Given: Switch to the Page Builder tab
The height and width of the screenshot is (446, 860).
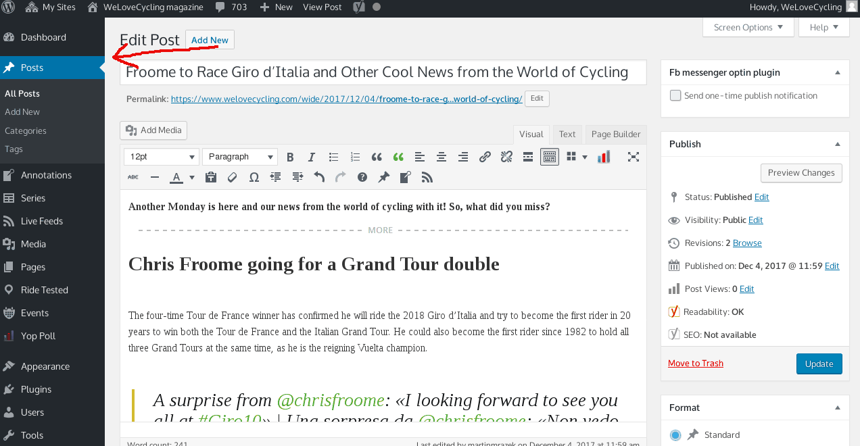Looking at the screenshot, I should coord(616,134).
